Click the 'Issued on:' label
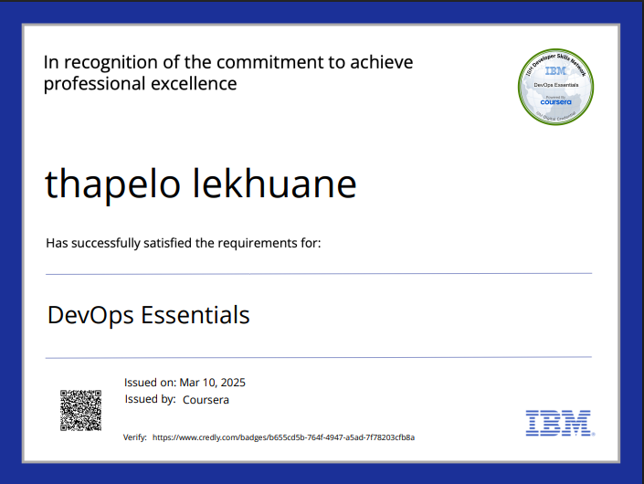 point(150,383)
